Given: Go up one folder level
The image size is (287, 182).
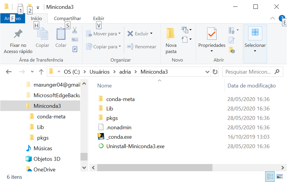Looking at the screenshot, I should pyautogui.click(x=41, y=72).
